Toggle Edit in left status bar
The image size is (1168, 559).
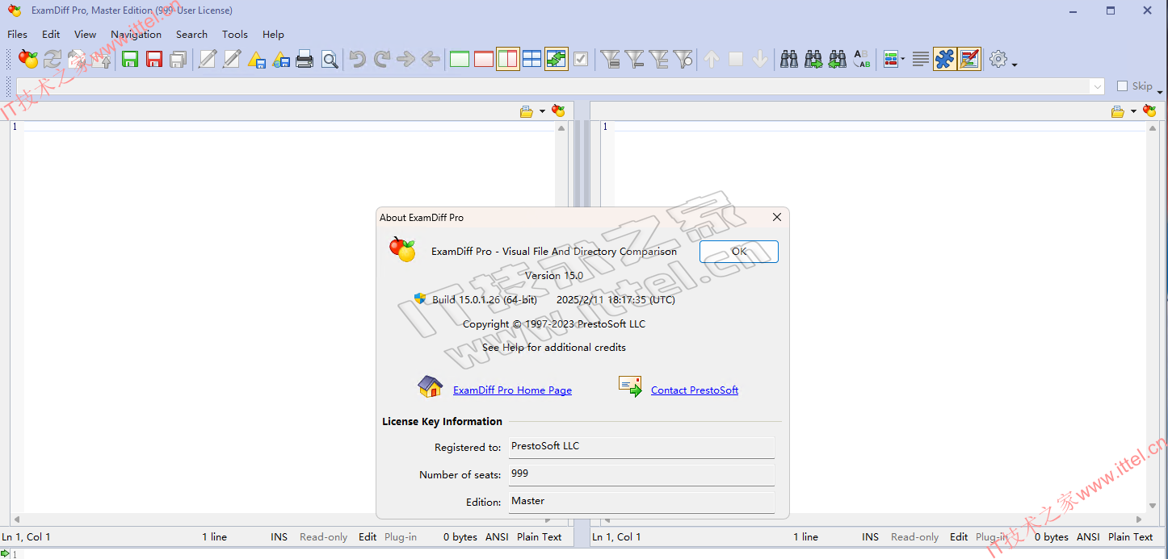(x=368, y=536)
